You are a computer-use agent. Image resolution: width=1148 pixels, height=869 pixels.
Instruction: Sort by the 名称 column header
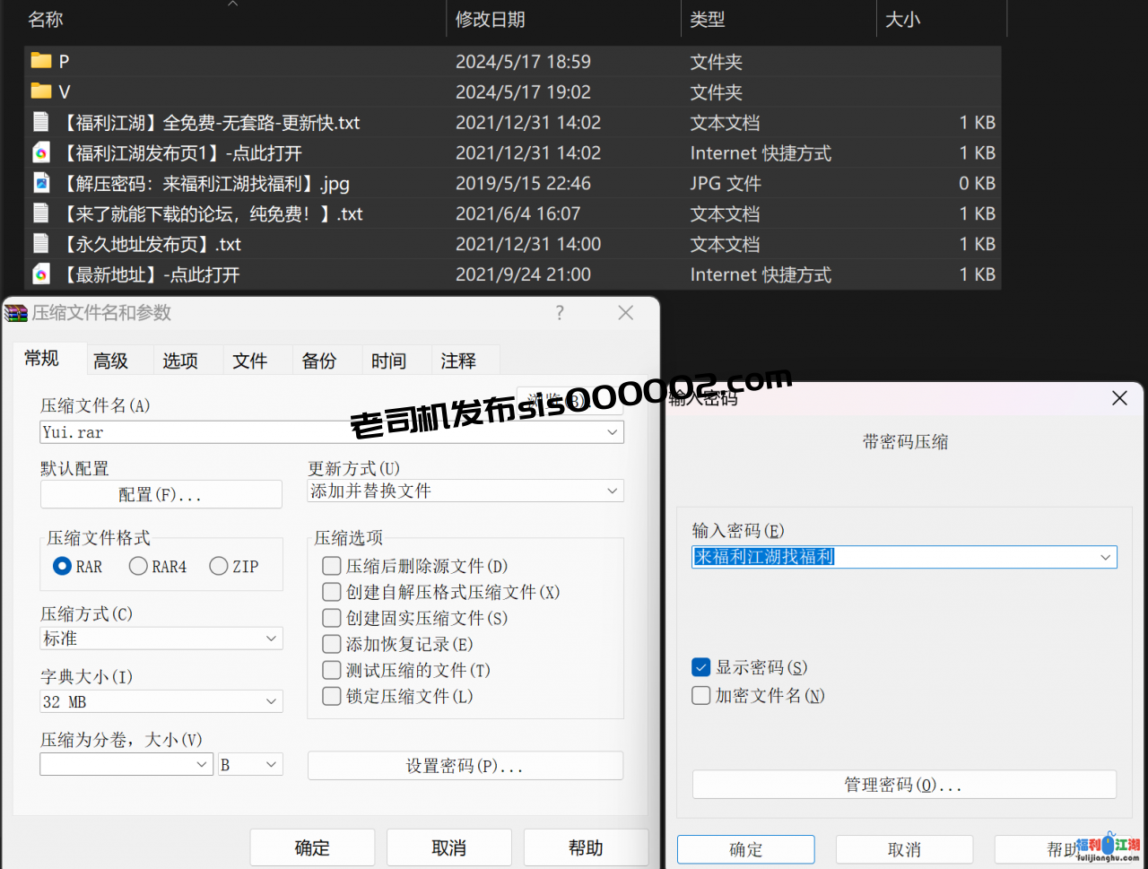[46, 20]
